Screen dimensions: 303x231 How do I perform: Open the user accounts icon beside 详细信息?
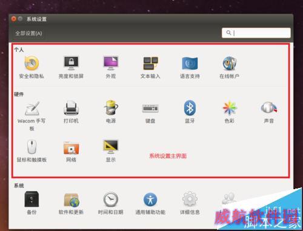(x=229, y=199)
